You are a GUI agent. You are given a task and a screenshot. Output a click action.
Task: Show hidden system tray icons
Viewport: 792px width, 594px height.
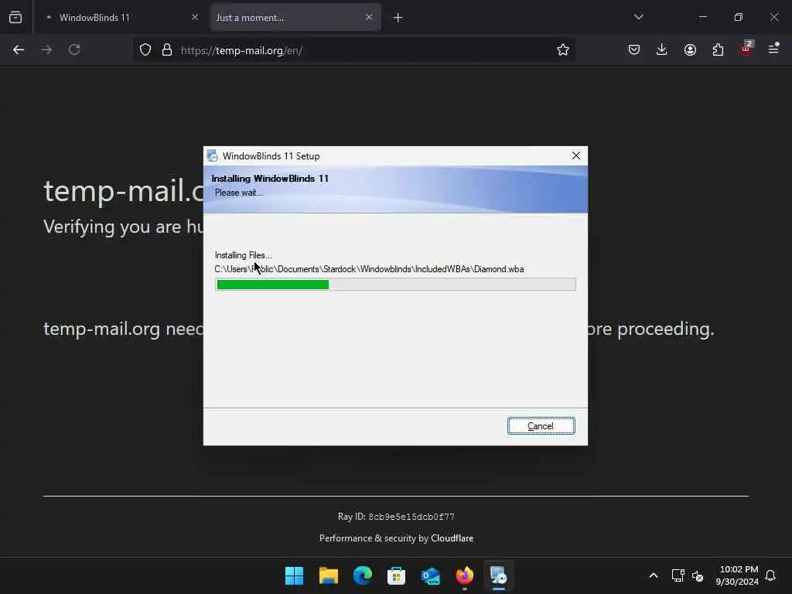click(653, 575)
